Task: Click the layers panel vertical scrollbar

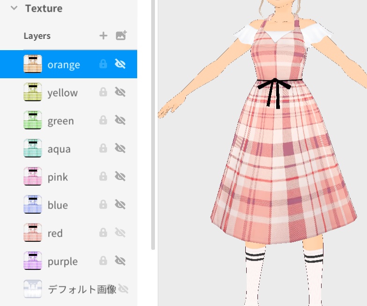Action: (x=153, y=125)
